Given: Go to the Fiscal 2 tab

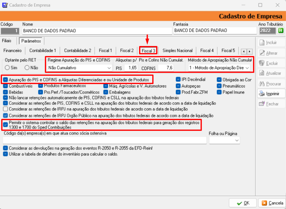Looking at the screenshot, I should click(127, 51).
